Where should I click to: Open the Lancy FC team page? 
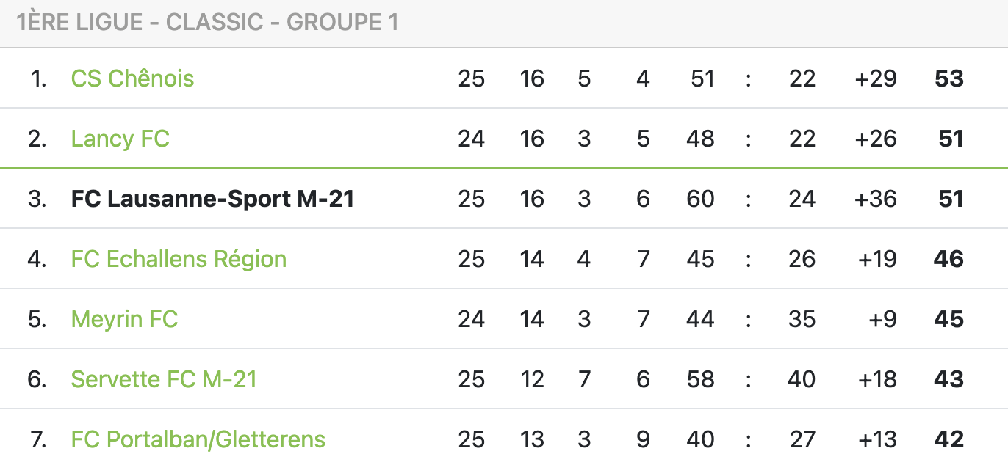(x=120, y=139)
